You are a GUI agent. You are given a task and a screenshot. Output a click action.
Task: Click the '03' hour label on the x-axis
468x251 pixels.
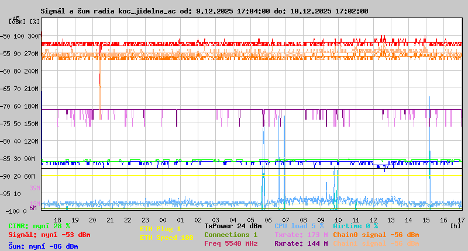(x=215, y=220)
